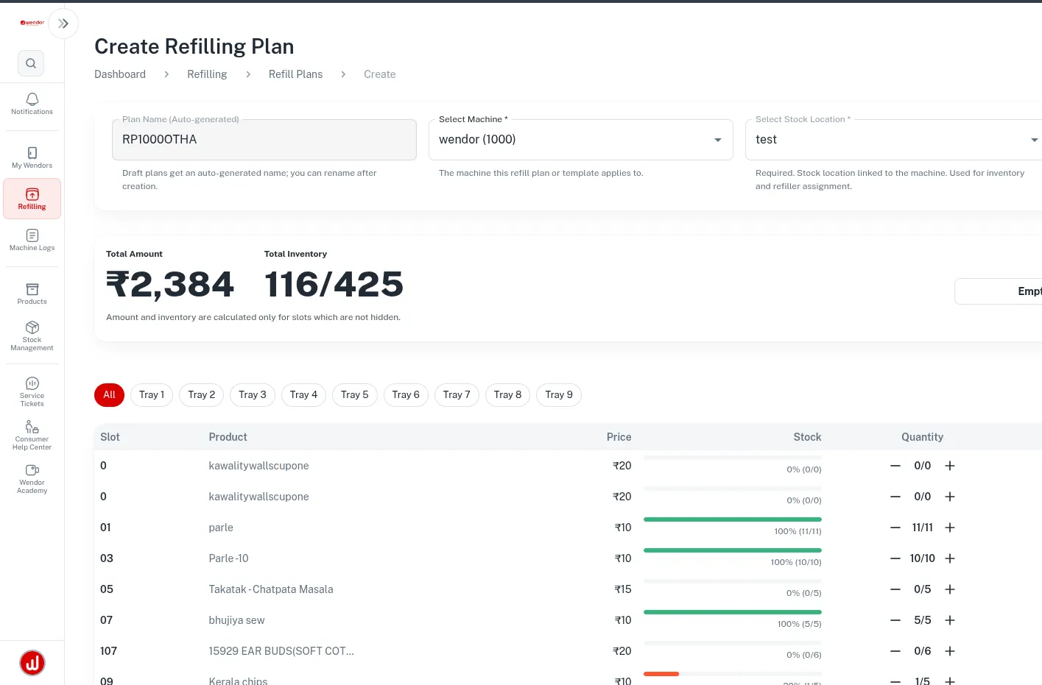This screenshot has height=685, width=1042.
Task: Increase quantity for Takatak-Chatpata Masala
Action: click(950, 589)
